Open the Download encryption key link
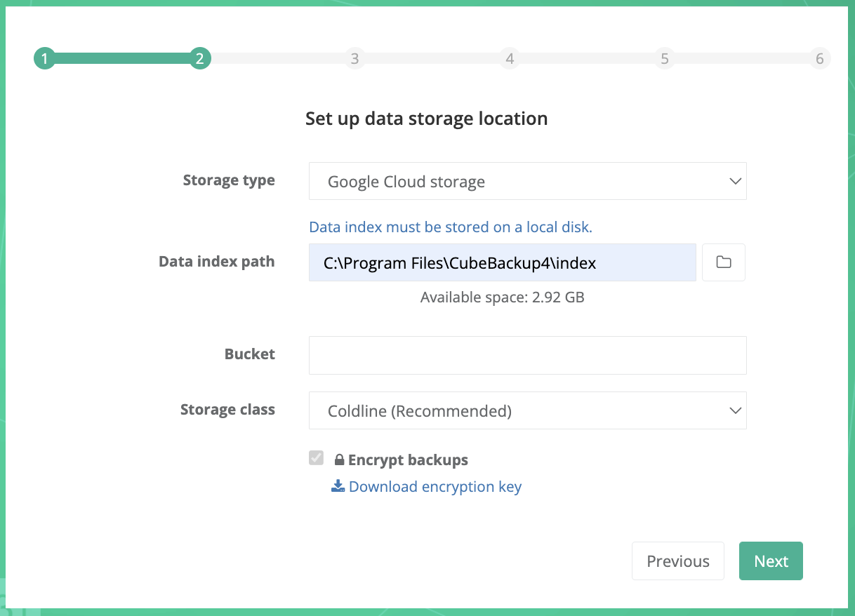 click(x=435, y=486)
